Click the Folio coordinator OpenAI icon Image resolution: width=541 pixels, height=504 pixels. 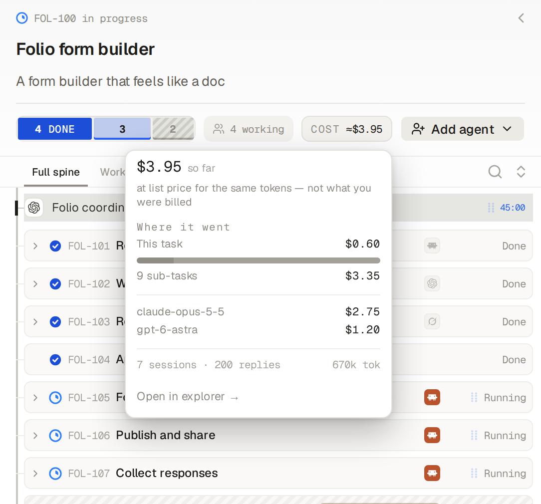34,208
